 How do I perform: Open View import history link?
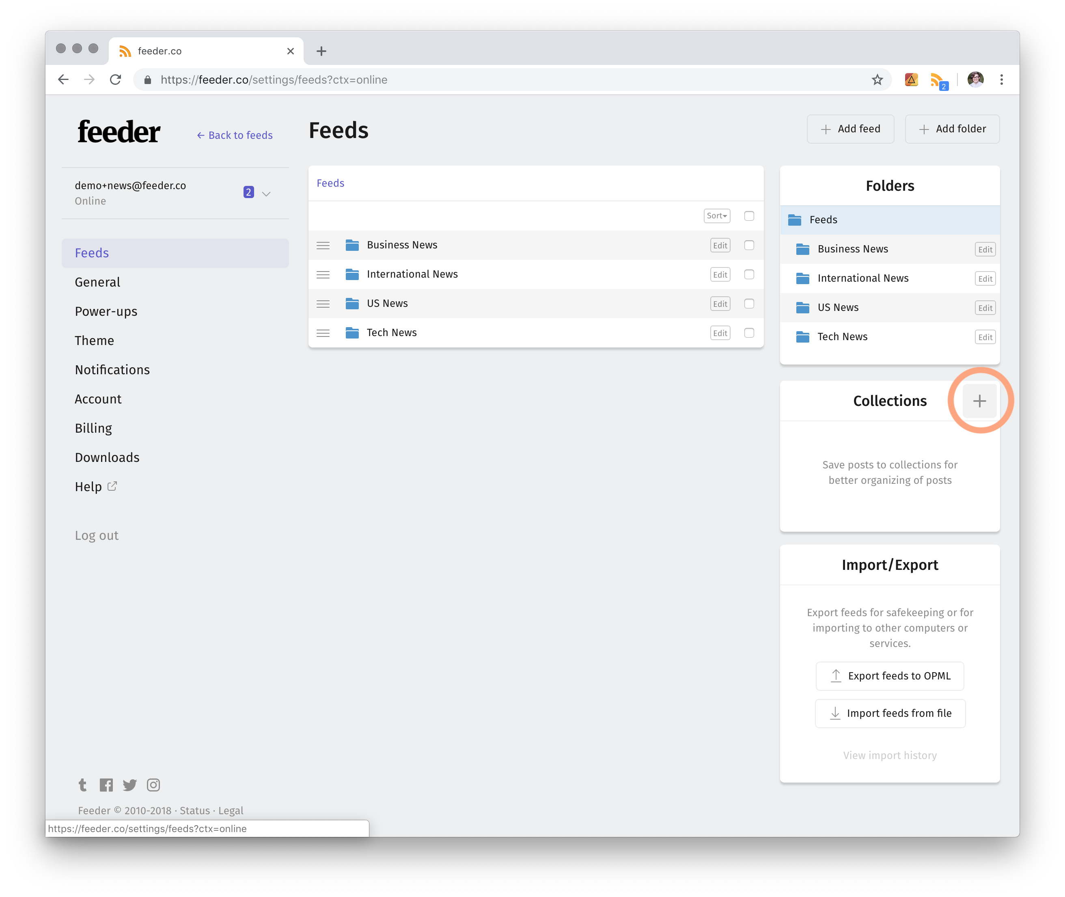tap(890, 756)
